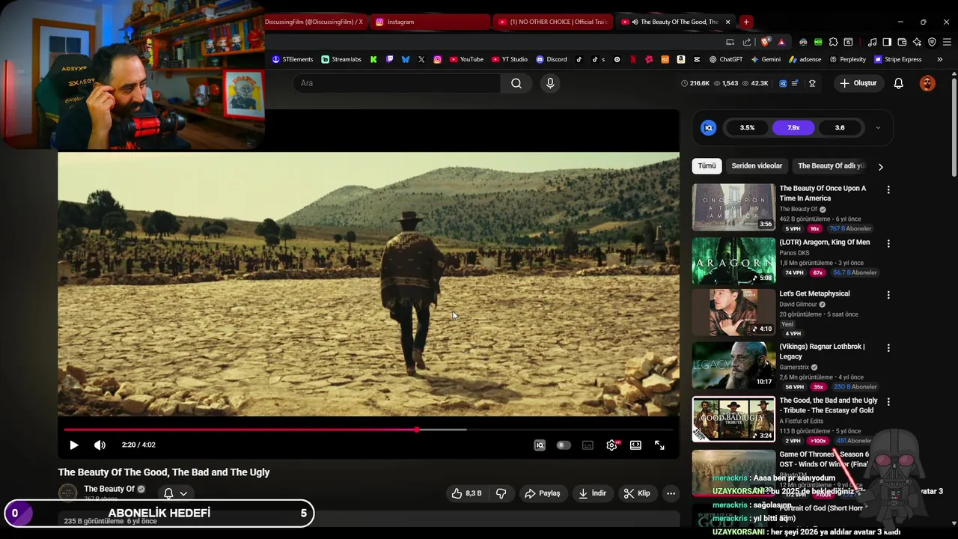The height and width of the screenshot is (539, 958).
Task: Dislike the video with the thumbs-down button
Action: pos(501,493)
